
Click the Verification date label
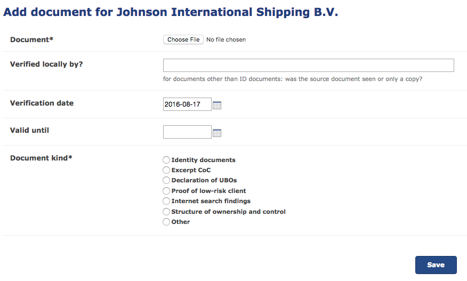pyautogui.click(x=42, y=103)
